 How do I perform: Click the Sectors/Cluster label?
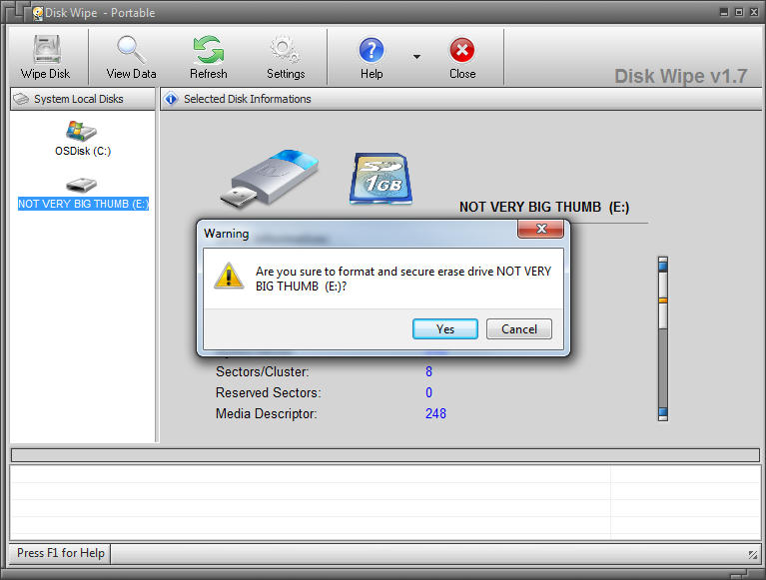click(x=263, y=371)
